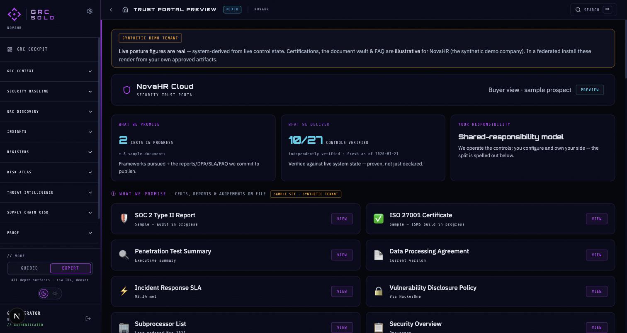Screen dimensions: 627x333
Task: Click the Vulnerability Disclosure Policy lock icon
Action: [379, 291]
